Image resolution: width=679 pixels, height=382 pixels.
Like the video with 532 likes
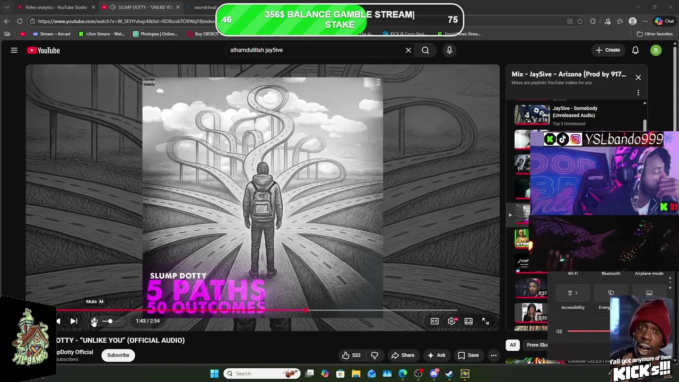click(x=351, y=355)
